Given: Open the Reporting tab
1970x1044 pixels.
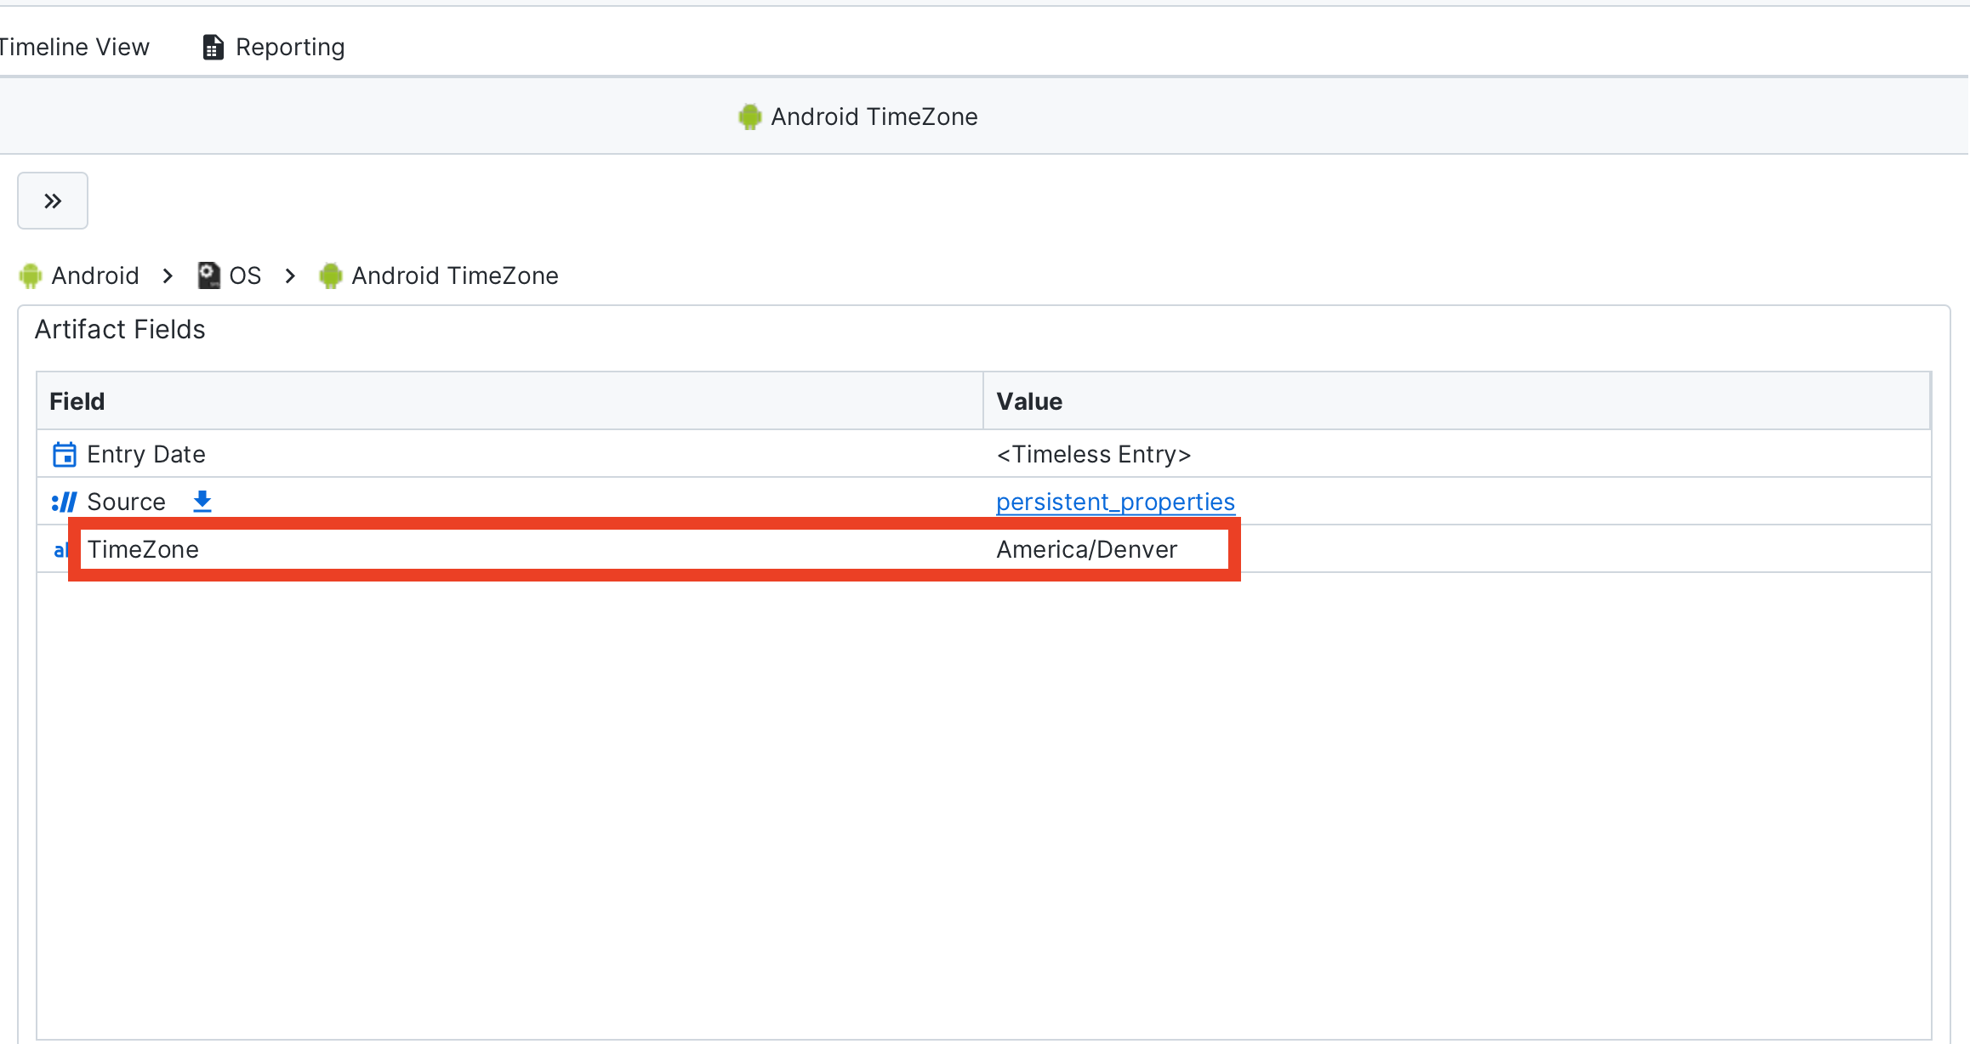Looking at the screenshot, I should [x=289, y=48].
